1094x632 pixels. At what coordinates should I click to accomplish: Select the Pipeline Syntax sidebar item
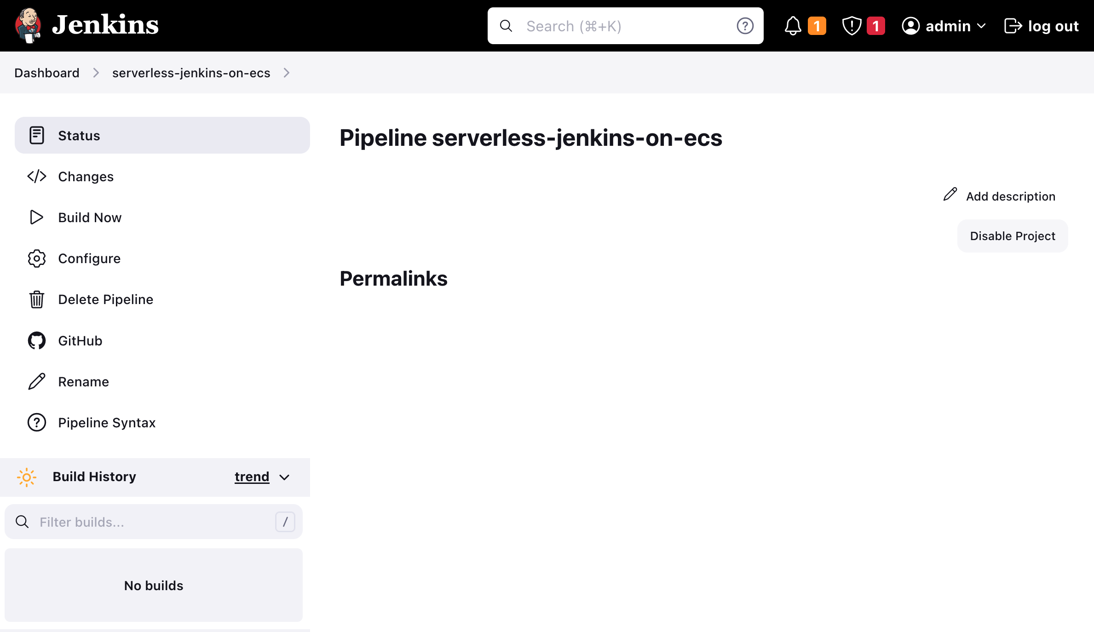(107, 423)
